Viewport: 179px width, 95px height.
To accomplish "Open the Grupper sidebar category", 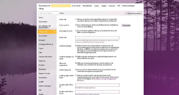I will tap(47, 40).
